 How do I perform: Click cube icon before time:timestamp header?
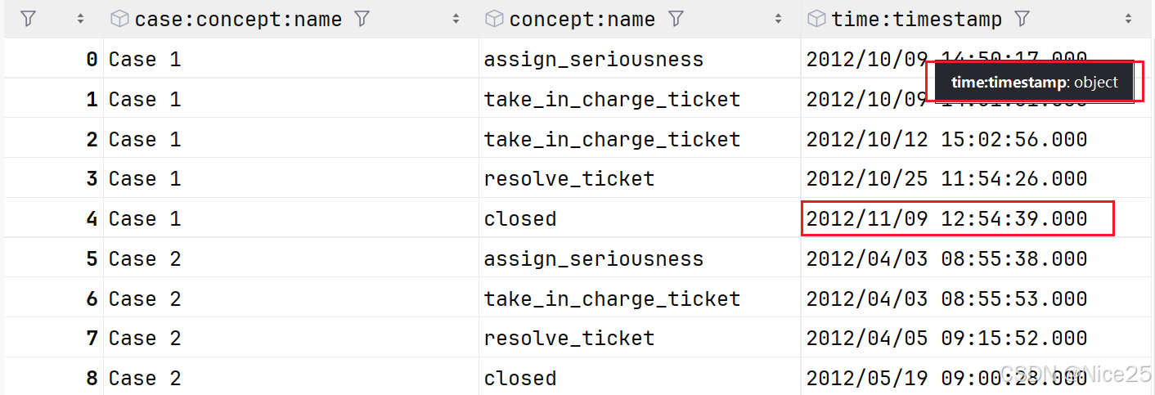click(x=816, y=19)
